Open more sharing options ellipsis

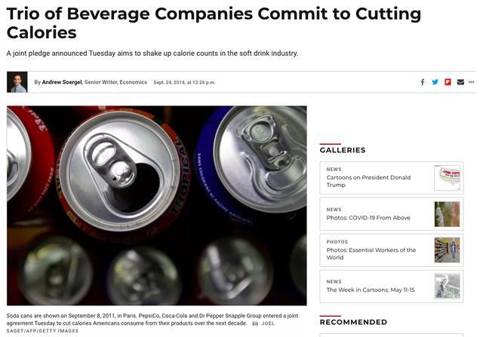471,82
